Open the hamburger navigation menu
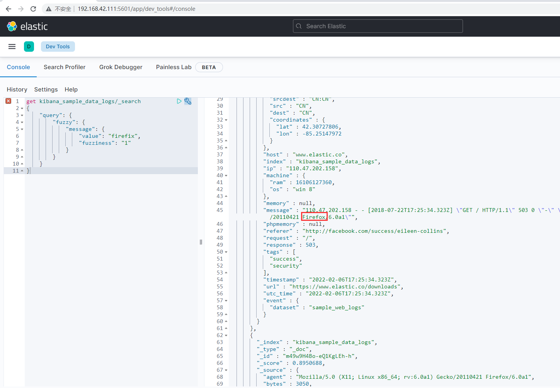Screen dimensions: 560x388 [12, 47]
